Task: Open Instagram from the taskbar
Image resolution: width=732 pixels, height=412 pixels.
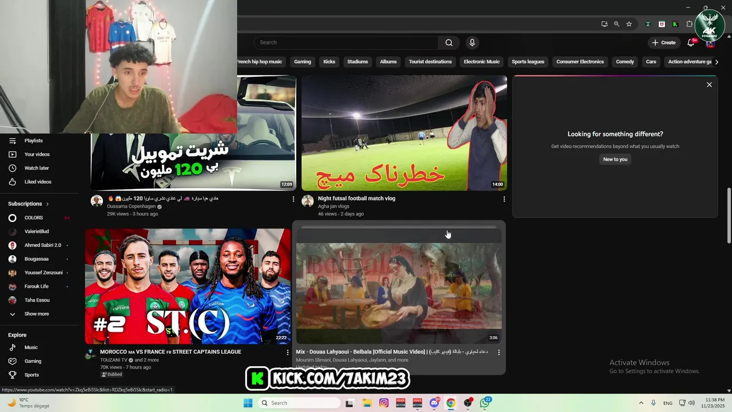Action: [x=384, y=403]
